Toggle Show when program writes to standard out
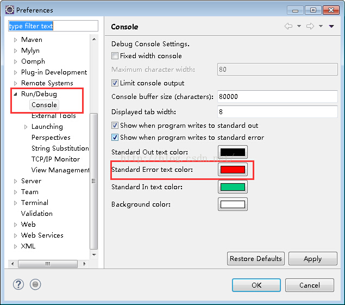The width and height of the screenshot is (345, 305). pyautogui.click(x=115, y=125)
